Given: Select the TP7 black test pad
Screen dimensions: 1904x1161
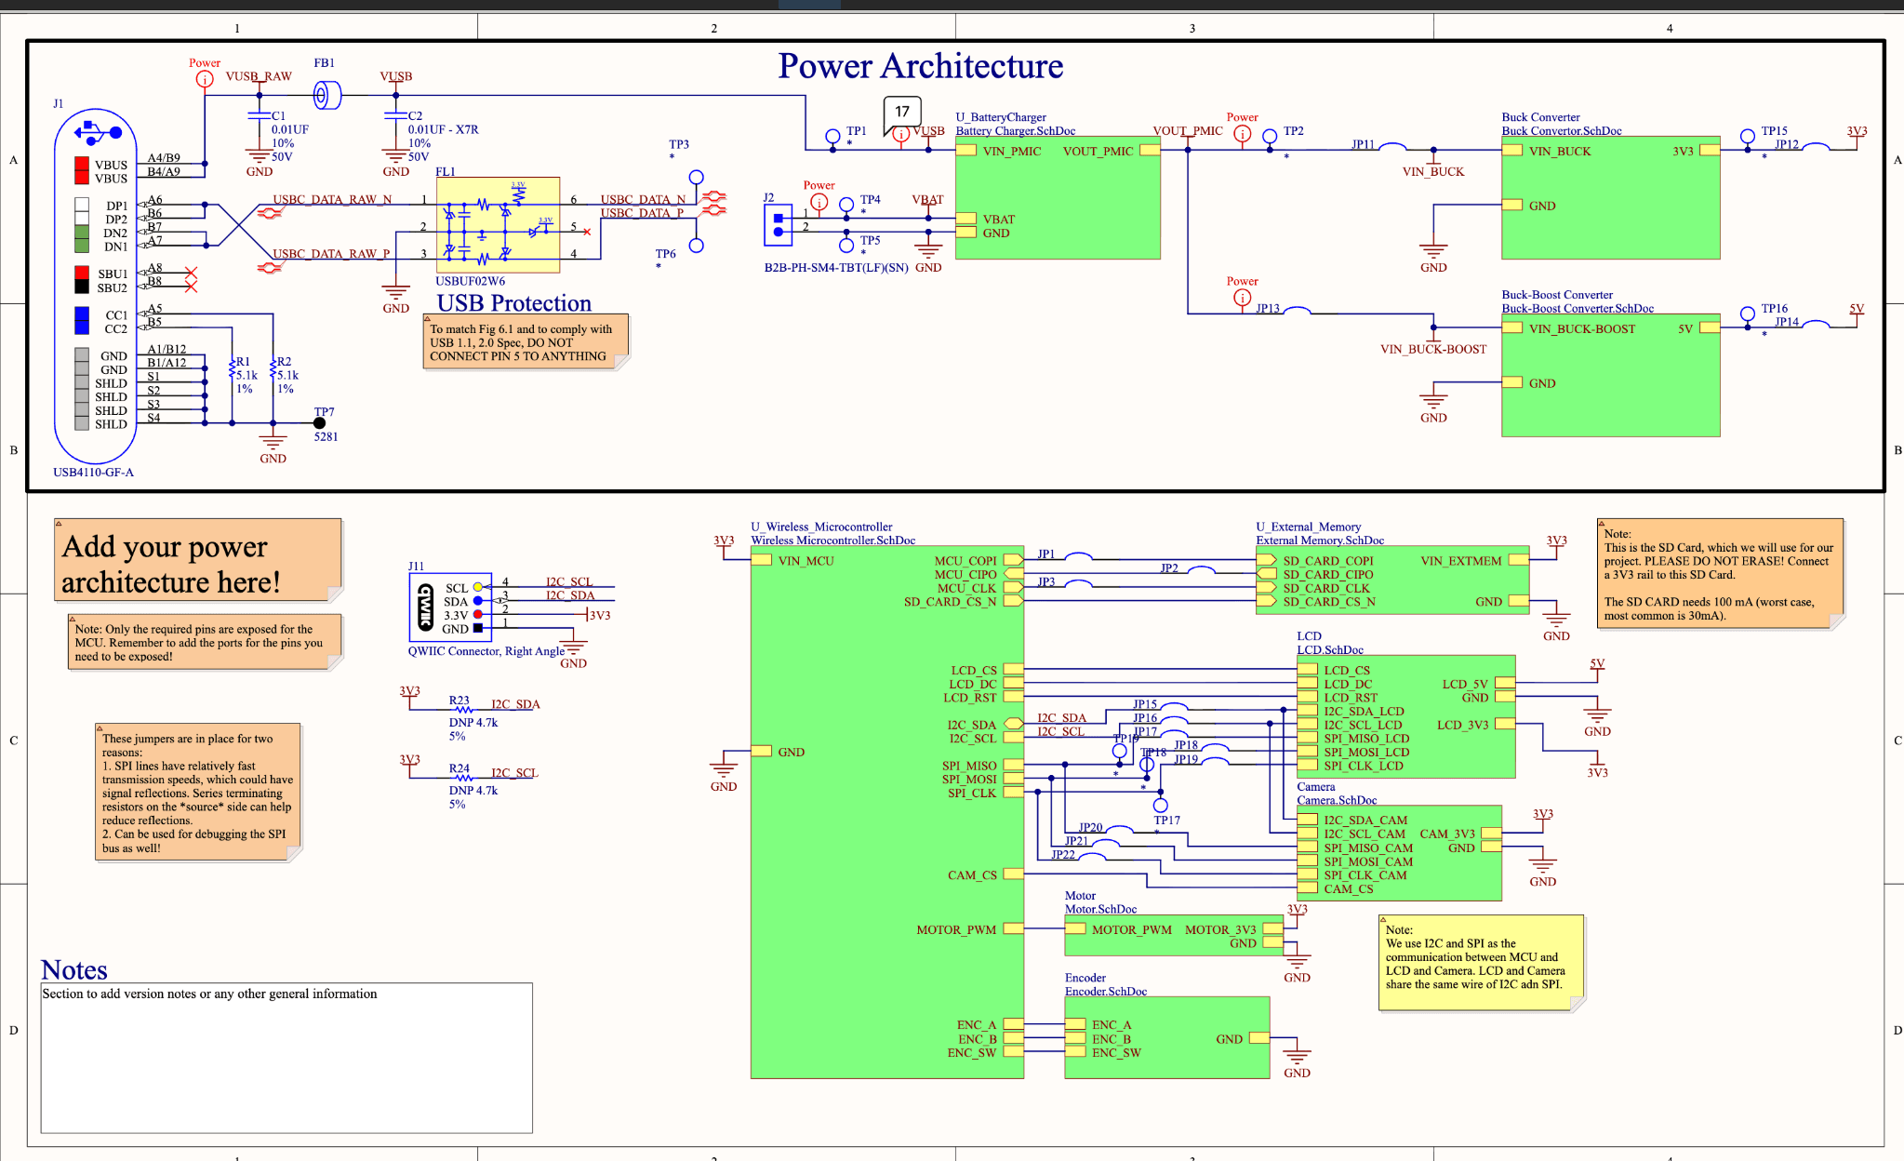Looking at the screenshot, I should pyautogui.click(x=319, y=423).
